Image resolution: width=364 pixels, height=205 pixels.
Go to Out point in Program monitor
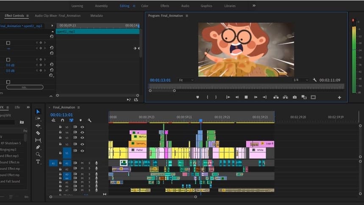264,97
